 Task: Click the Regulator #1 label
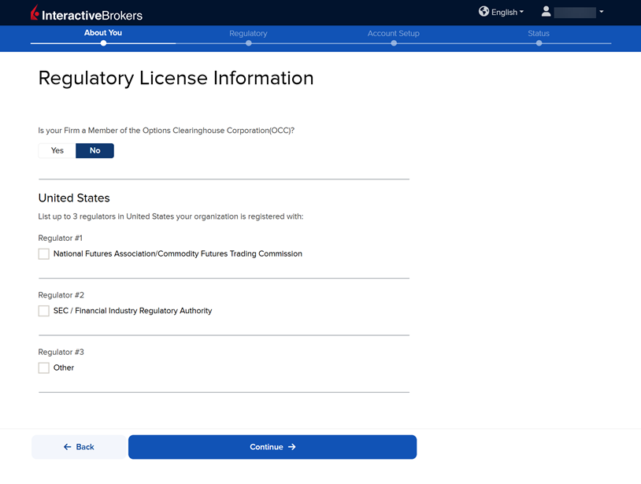tap(60, 238)
